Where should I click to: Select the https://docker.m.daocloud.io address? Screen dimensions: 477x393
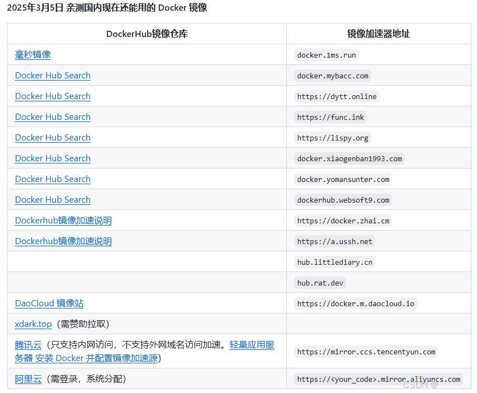[x=356, y=303]
